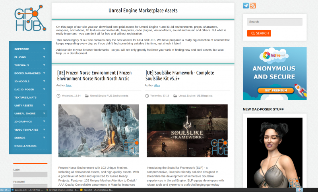The image size is (318, 192).
Task: Click into the Search text field
Action: click(x=274, y=22)
